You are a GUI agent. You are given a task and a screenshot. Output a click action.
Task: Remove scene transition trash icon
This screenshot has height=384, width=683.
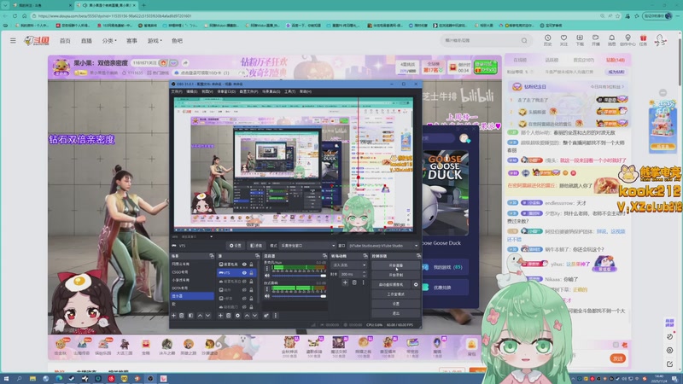click(x=354, y=282)
